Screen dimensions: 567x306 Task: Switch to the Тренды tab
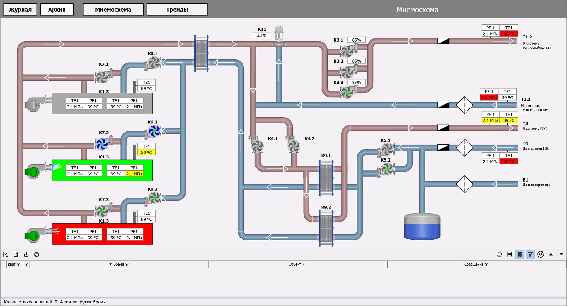[x=177, y=10]
